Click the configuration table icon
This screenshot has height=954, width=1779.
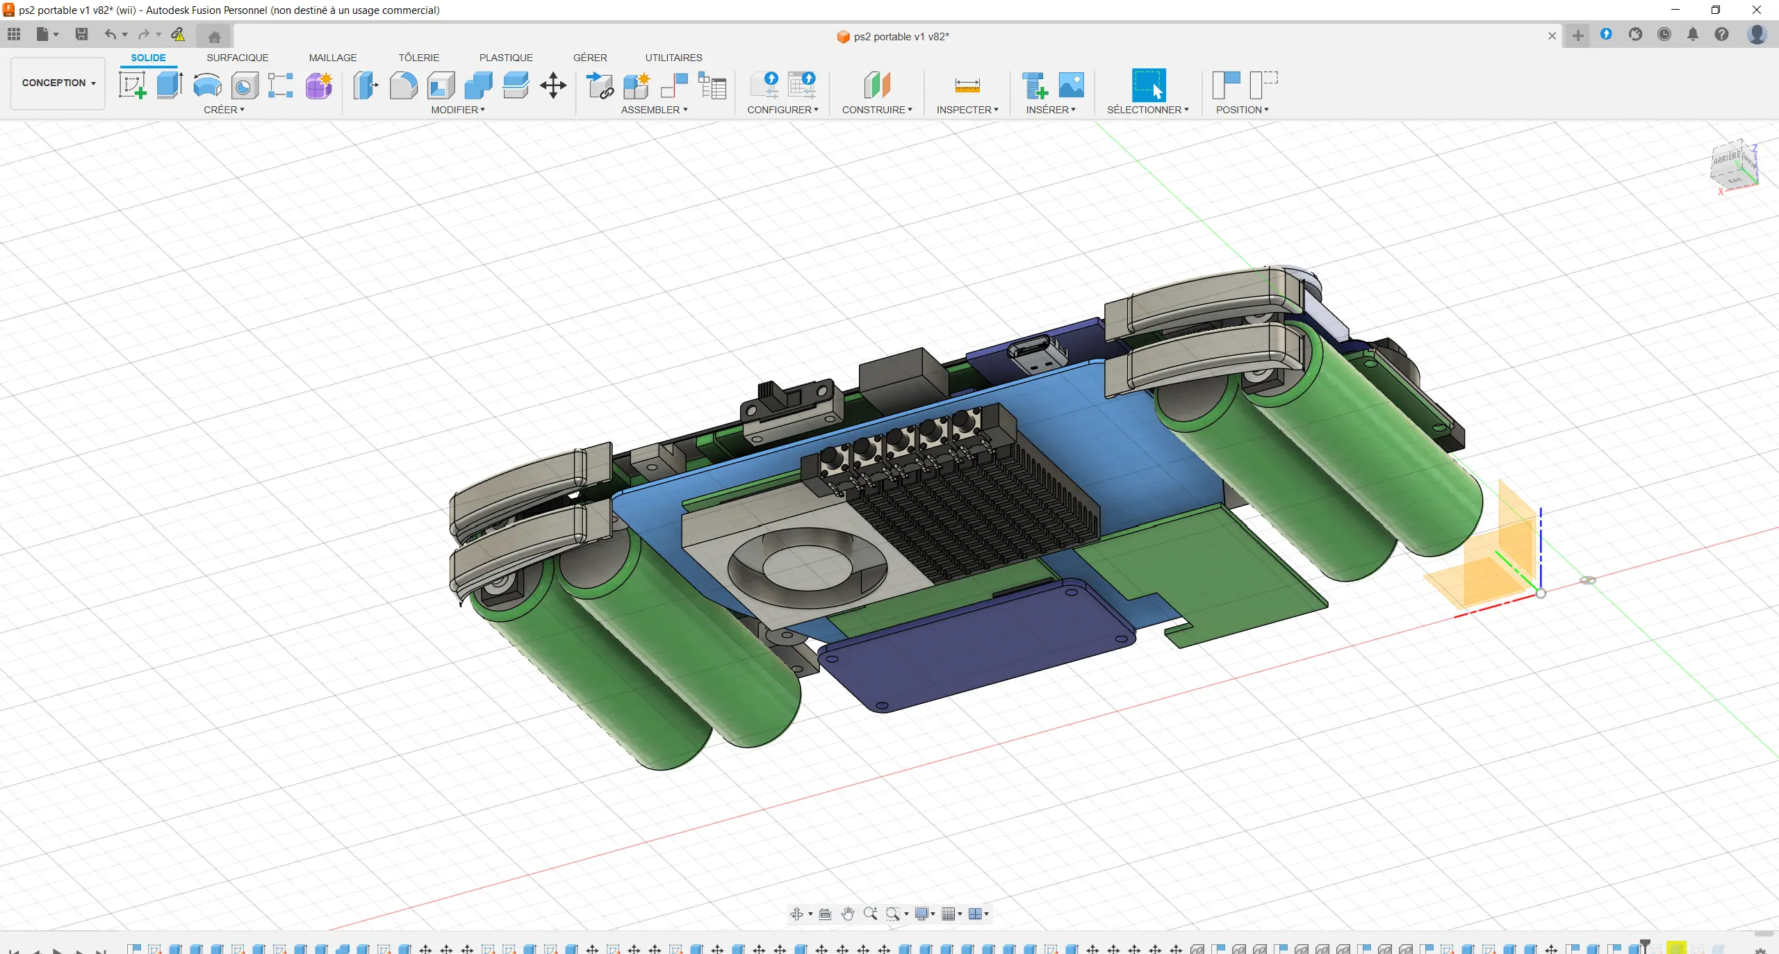[802, 86]
